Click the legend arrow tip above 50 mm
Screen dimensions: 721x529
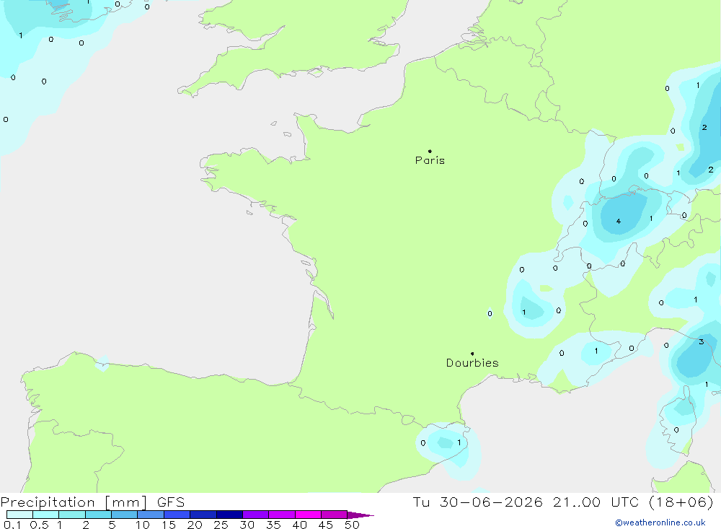point(360,515)
